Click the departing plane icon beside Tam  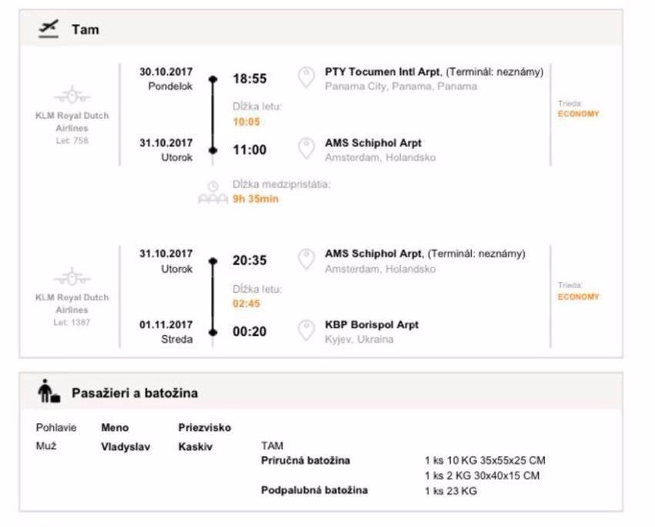49,29
